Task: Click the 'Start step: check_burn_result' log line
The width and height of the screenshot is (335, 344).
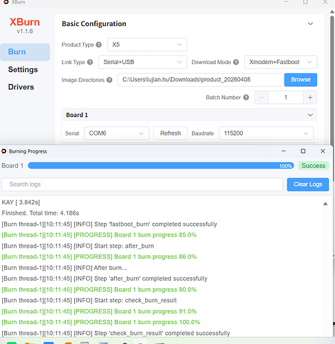Action: (89, 301)
